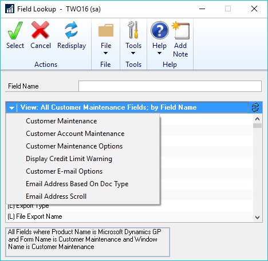Select Customer Maintenance Options entry
The width and height of the screenshot is (268, 261).
pyautogui.click(x=74, y=146)
